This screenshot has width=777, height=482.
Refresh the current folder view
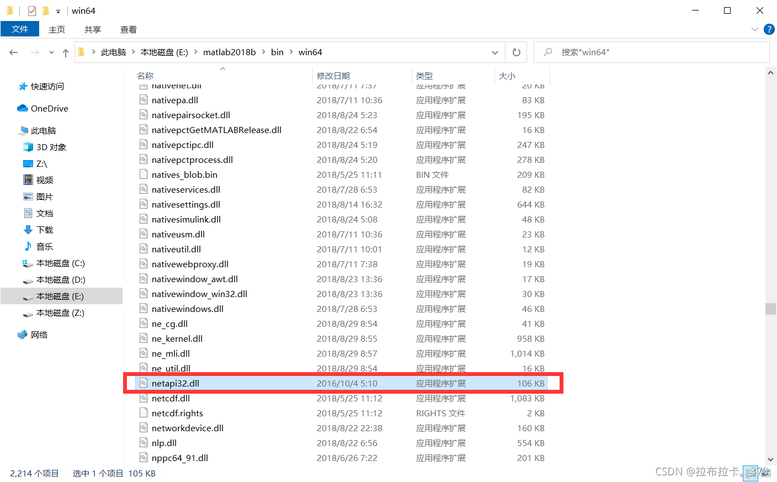click(x=517, y=52)
